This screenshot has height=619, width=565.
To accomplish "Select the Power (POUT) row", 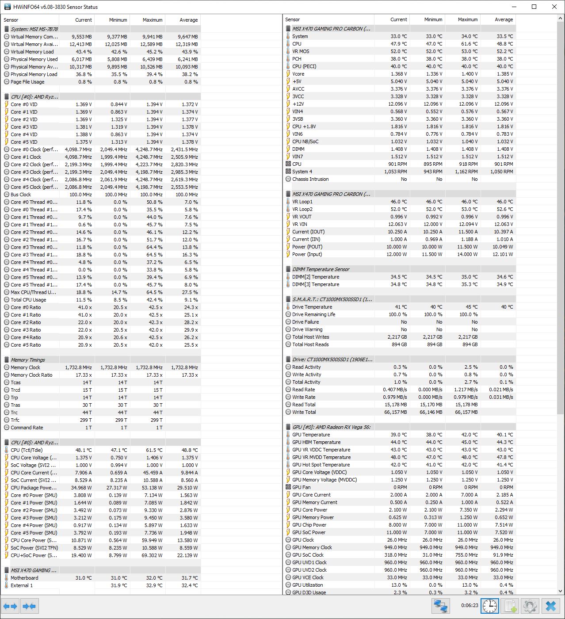I will tap(400, 247).
